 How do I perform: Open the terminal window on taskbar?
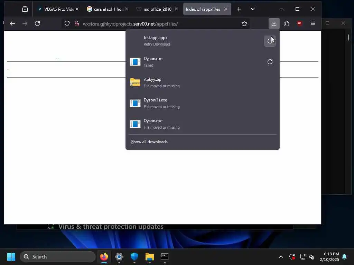click(165, 257)
